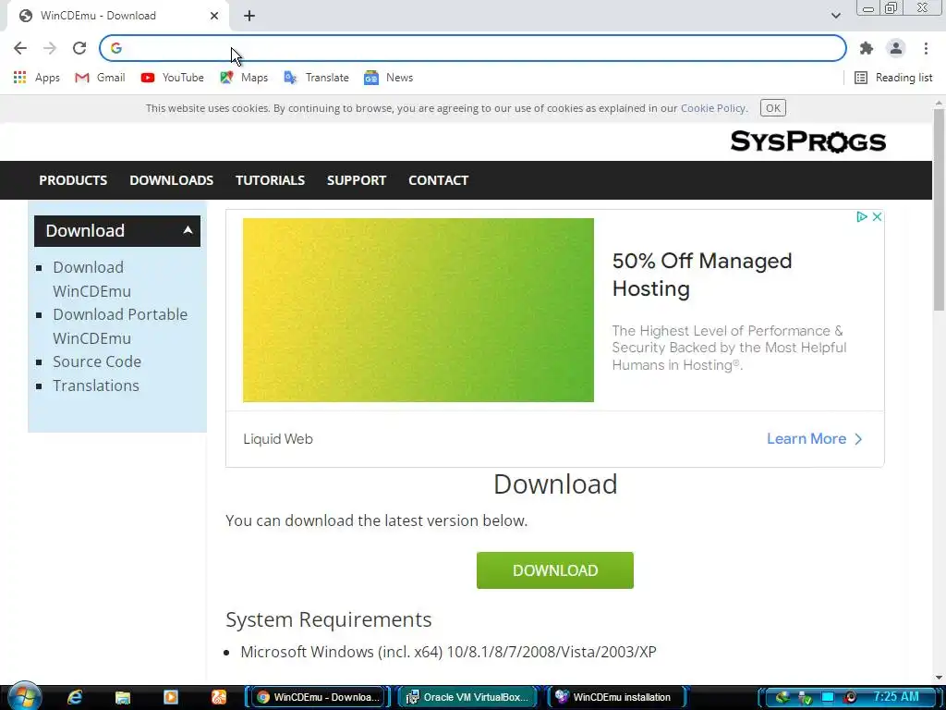Open the tab search chevron
This screenshot has width=946, height=710.
coord(835,16)
